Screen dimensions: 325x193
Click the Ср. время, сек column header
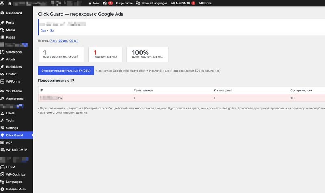tap(301, 90)
